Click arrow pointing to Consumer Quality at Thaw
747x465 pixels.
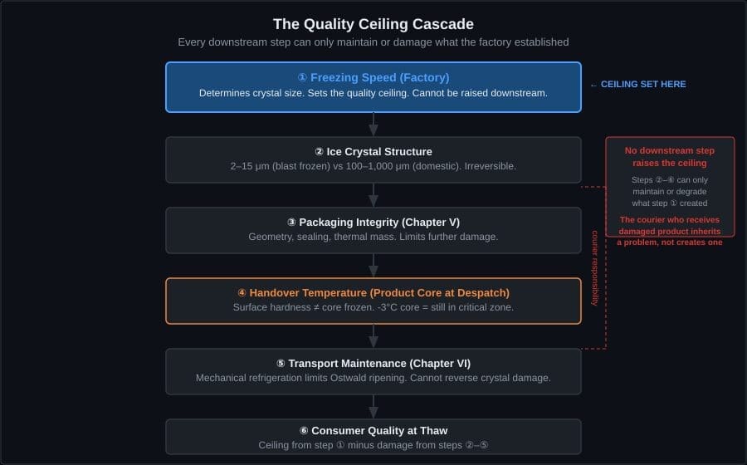pos(373,407)
